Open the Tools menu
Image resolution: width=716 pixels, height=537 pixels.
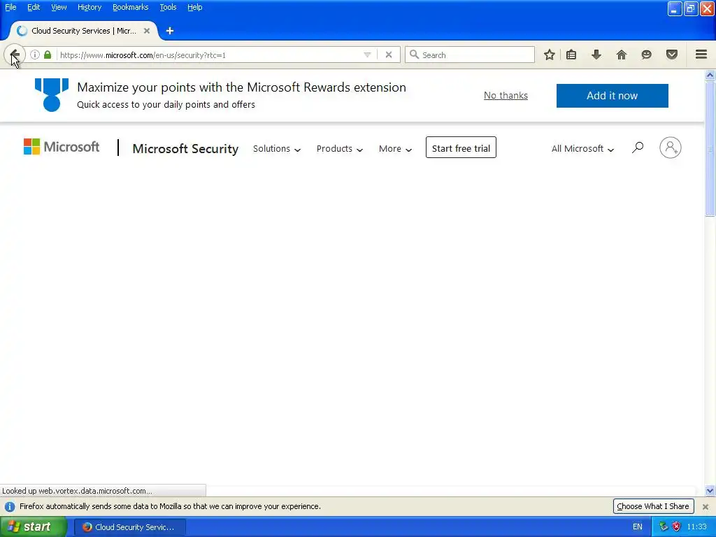pyautogui.click(x=168, y=7)
